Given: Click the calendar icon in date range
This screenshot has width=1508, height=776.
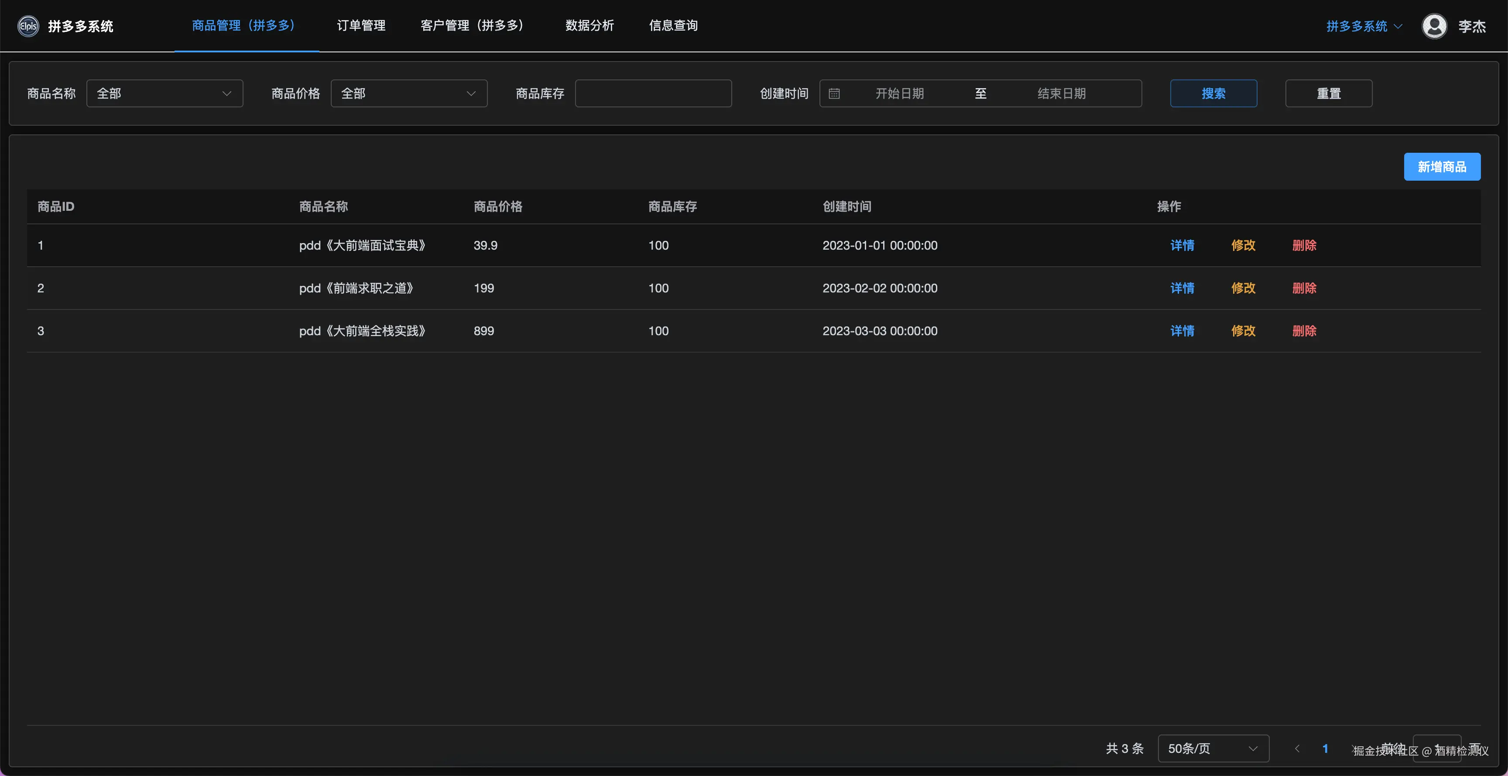Looking at the screenshot, I should coord(834,94).
